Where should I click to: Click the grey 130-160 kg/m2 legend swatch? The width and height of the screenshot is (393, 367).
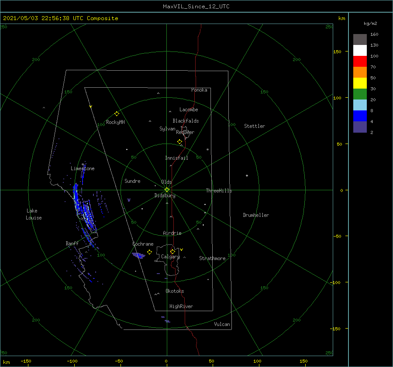pos(360,40)
